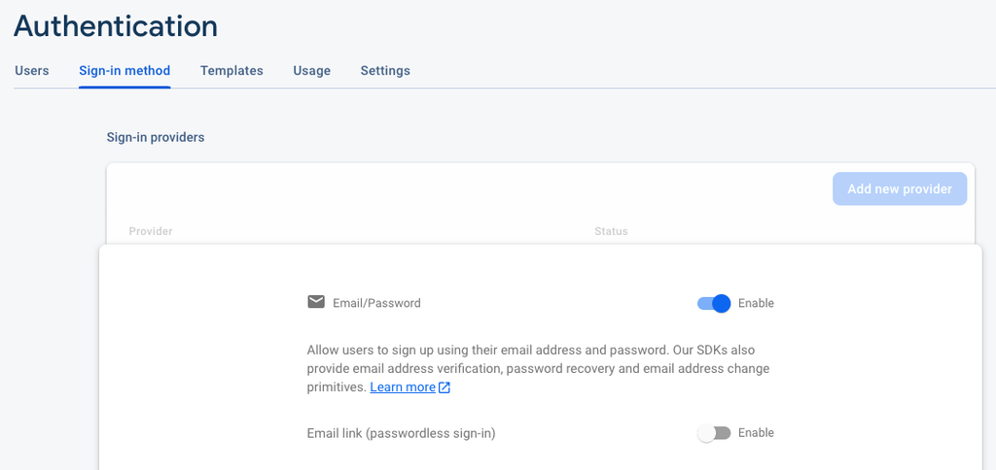
Task: Click the external-link icon after Learn more
Action: [x=445, y=387]
